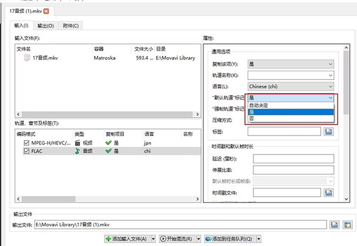This screenshot has height=246, width=357.
Task: Click the timecode file browse icon
Action: (328, 193)
